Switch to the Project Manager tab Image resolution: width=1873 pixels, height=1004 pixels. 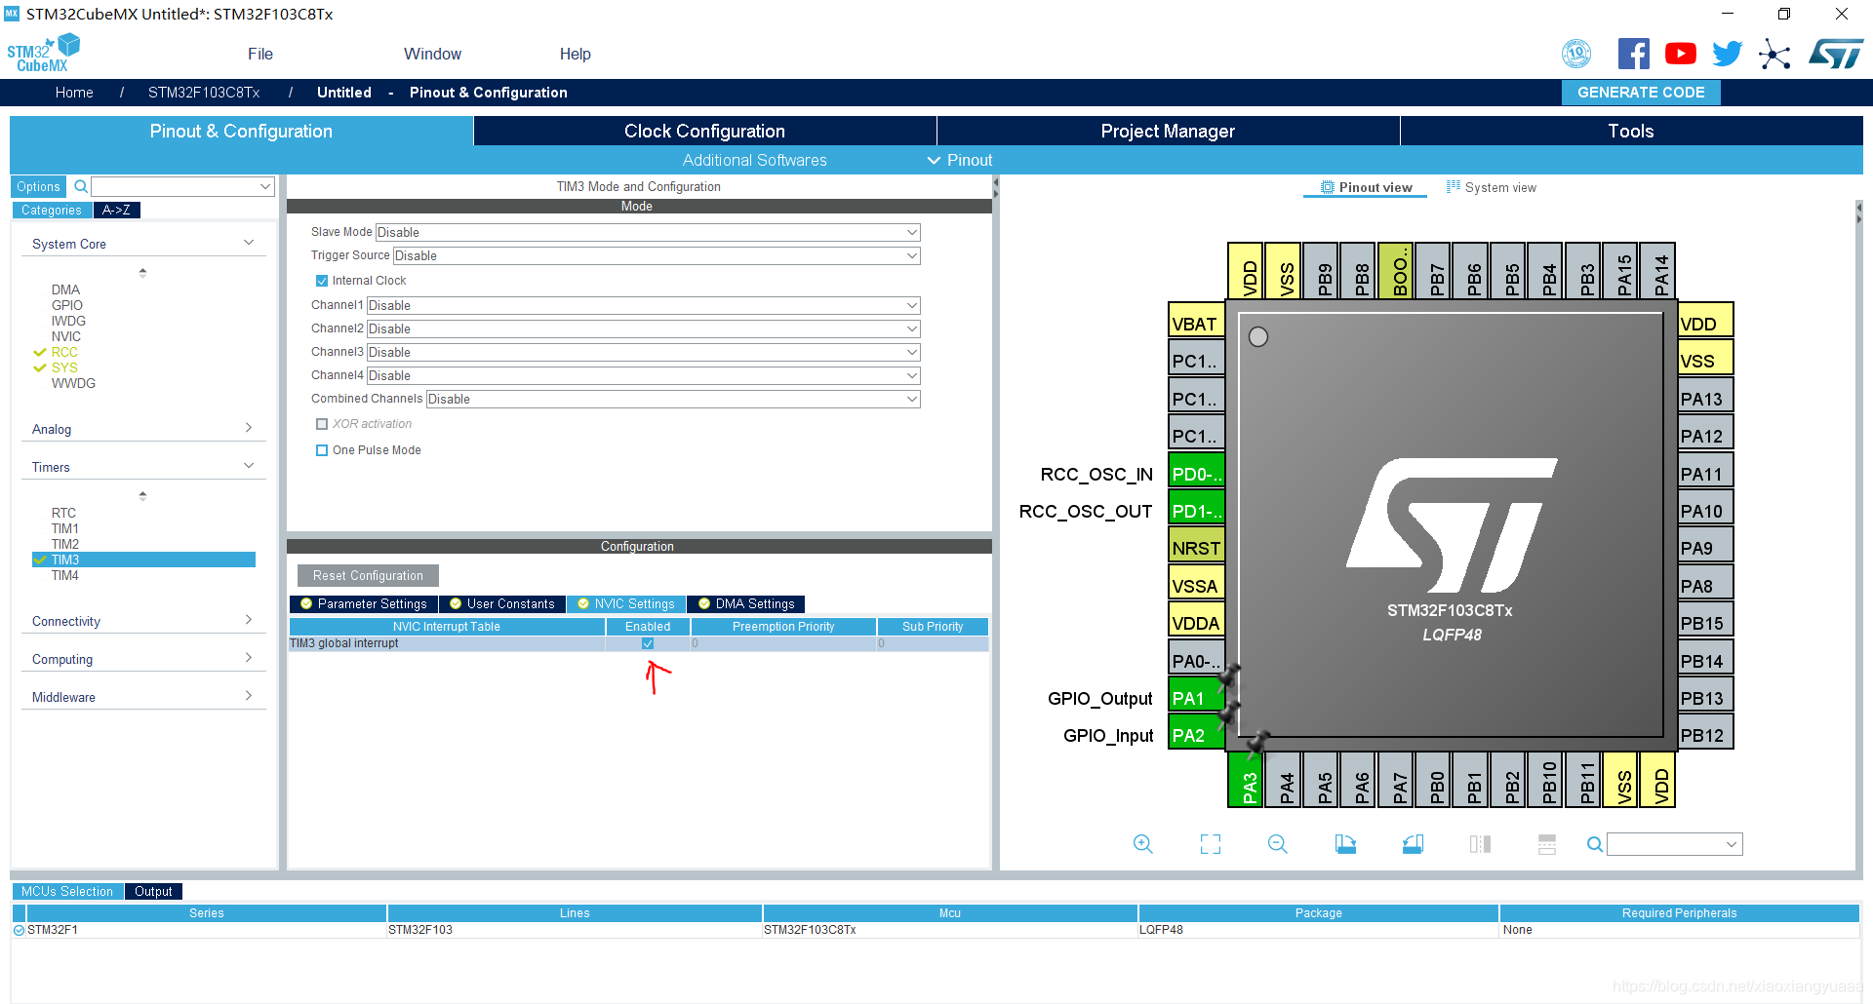click(x=1168, y=131)
